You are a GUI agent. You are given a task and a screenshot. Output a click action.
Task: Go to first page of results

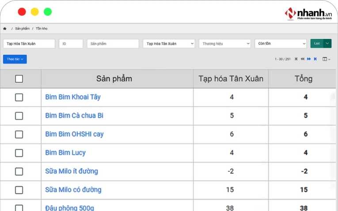click(x=296, y=59)
